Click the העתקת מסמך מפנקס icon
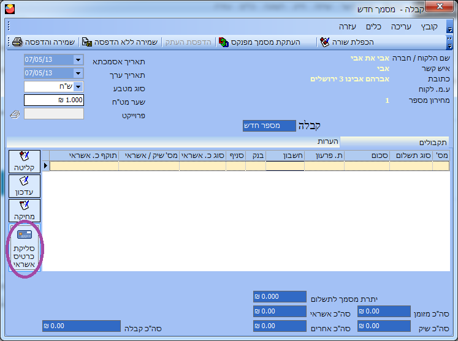The height and width of the screenshot is (341, 458). point(223,42)
